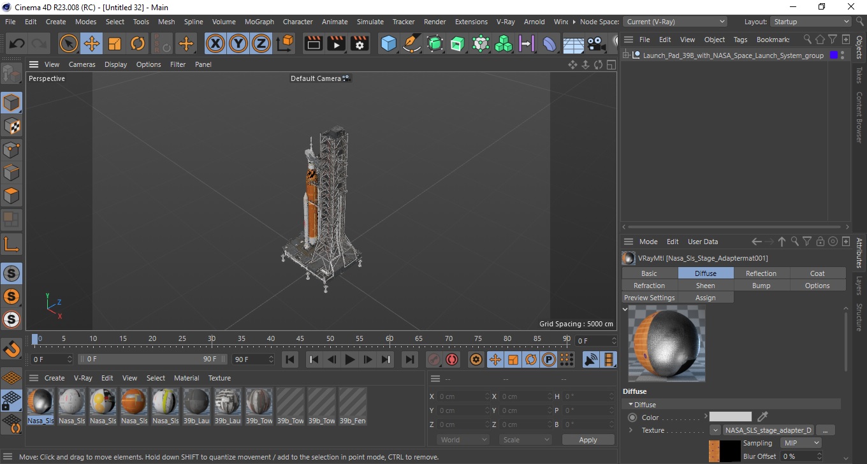Open Edit Render Settings icon
Screen dimensions: 867x464
pyautogui.click(x=360, y=44)
